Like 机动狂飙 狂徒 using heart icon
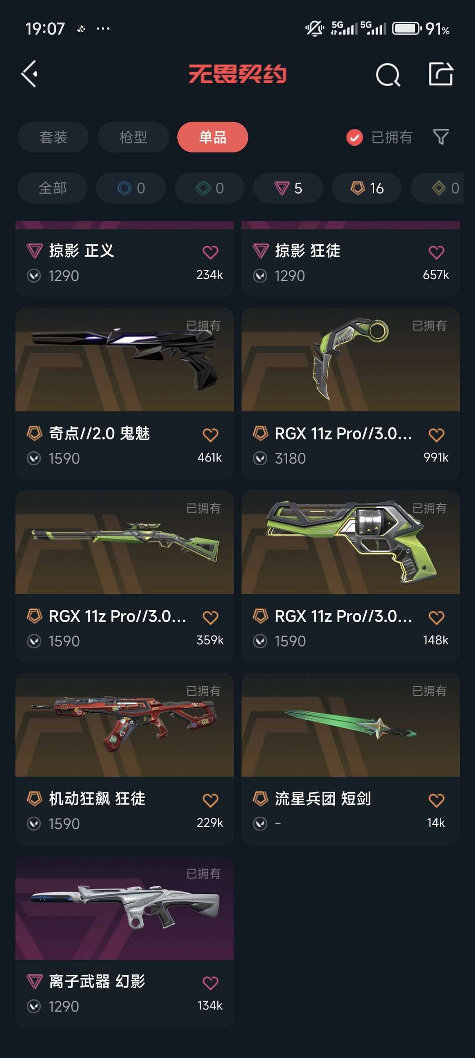 tap(210, 800)
